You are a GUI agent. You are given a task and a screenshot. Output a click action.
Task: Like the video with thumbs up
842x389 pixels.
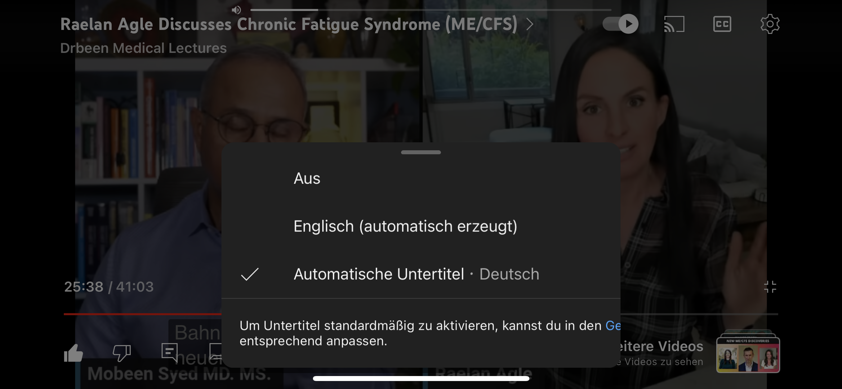tap(73, 353)
